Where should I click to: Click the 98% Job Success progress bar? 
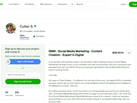24,38
